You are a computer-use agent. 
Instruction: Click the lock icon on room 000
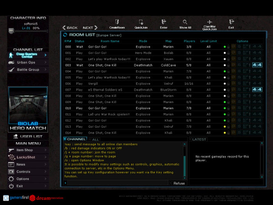tap(228, 47)
